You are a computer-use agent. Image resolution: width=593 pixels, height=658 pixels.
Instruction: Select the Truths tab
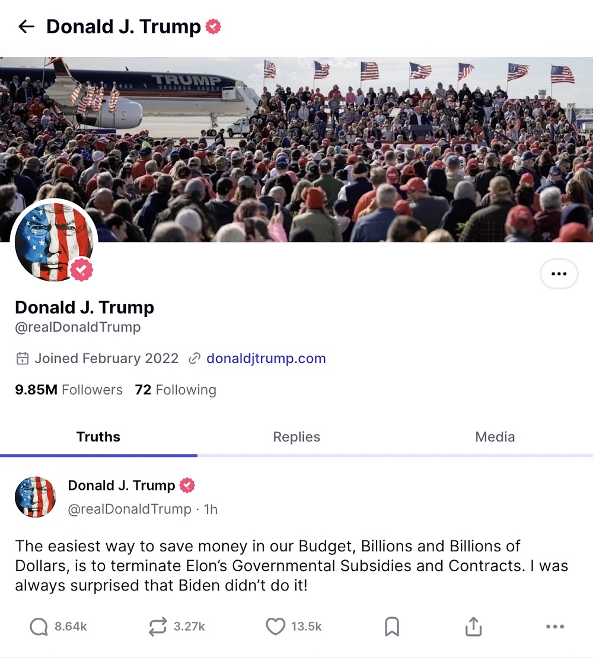(98, 437)
